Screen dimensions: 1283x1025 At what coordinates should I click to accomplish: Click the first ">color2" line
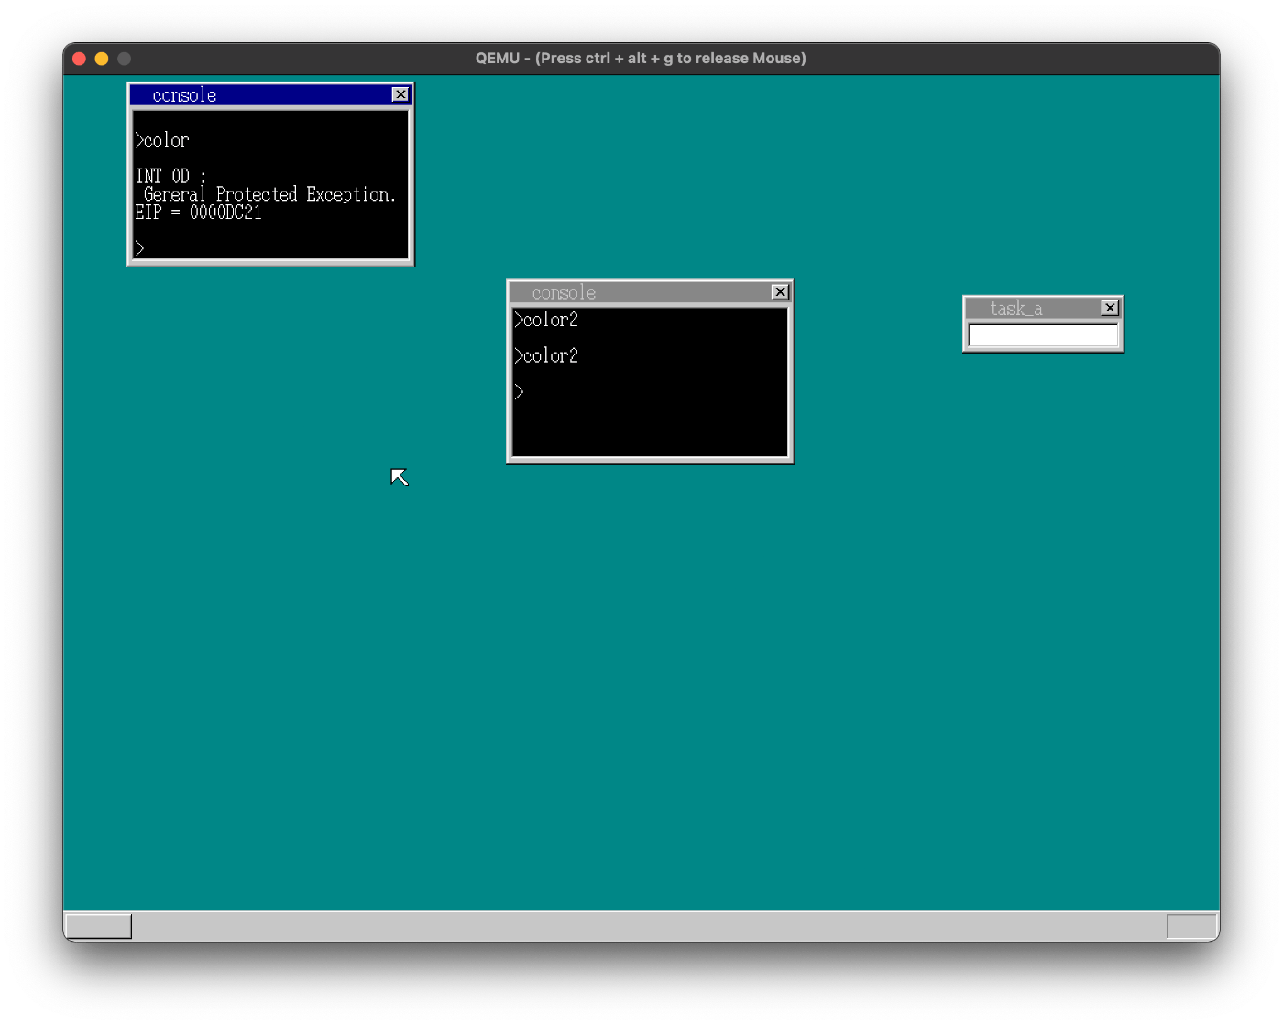[x=546, y=320]
